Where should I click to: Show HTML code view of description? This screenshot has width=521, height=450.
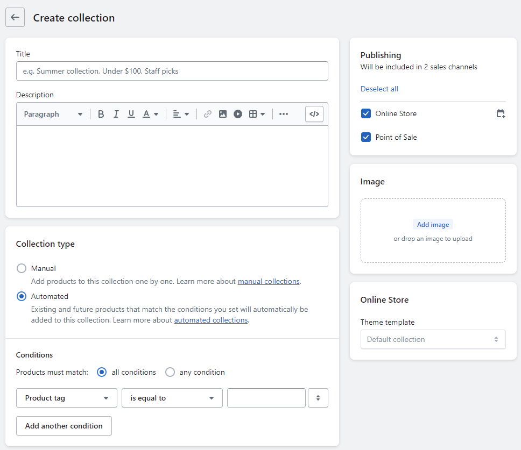pyautogui.click(x=314, y=114)
